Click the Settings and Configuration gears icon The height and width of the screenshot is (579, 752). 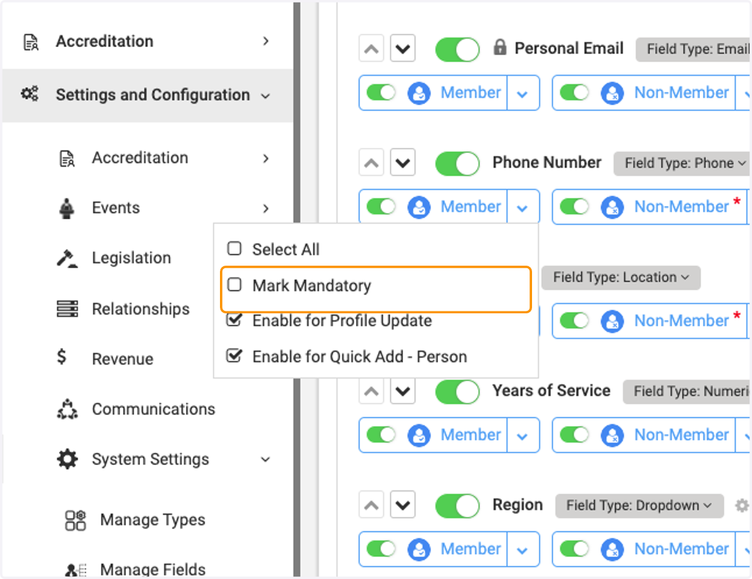30,95
